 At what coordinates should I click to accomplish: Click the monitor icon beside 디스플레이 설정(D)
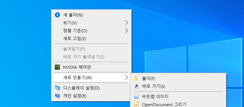57,88
